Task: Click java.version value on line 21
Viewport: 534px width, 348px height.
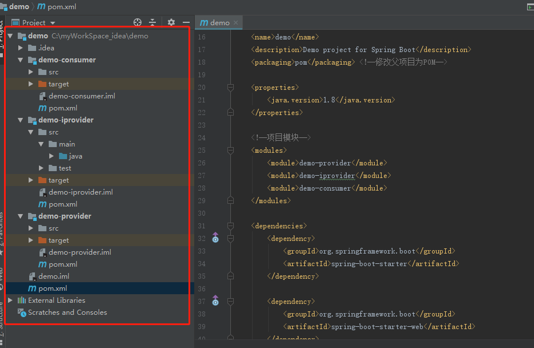Action: pyautogui.click(x=329, y=100)
